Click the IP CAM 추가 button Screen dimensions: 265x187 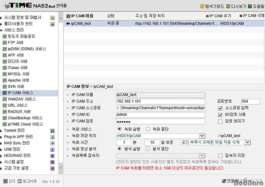point(221,15)
